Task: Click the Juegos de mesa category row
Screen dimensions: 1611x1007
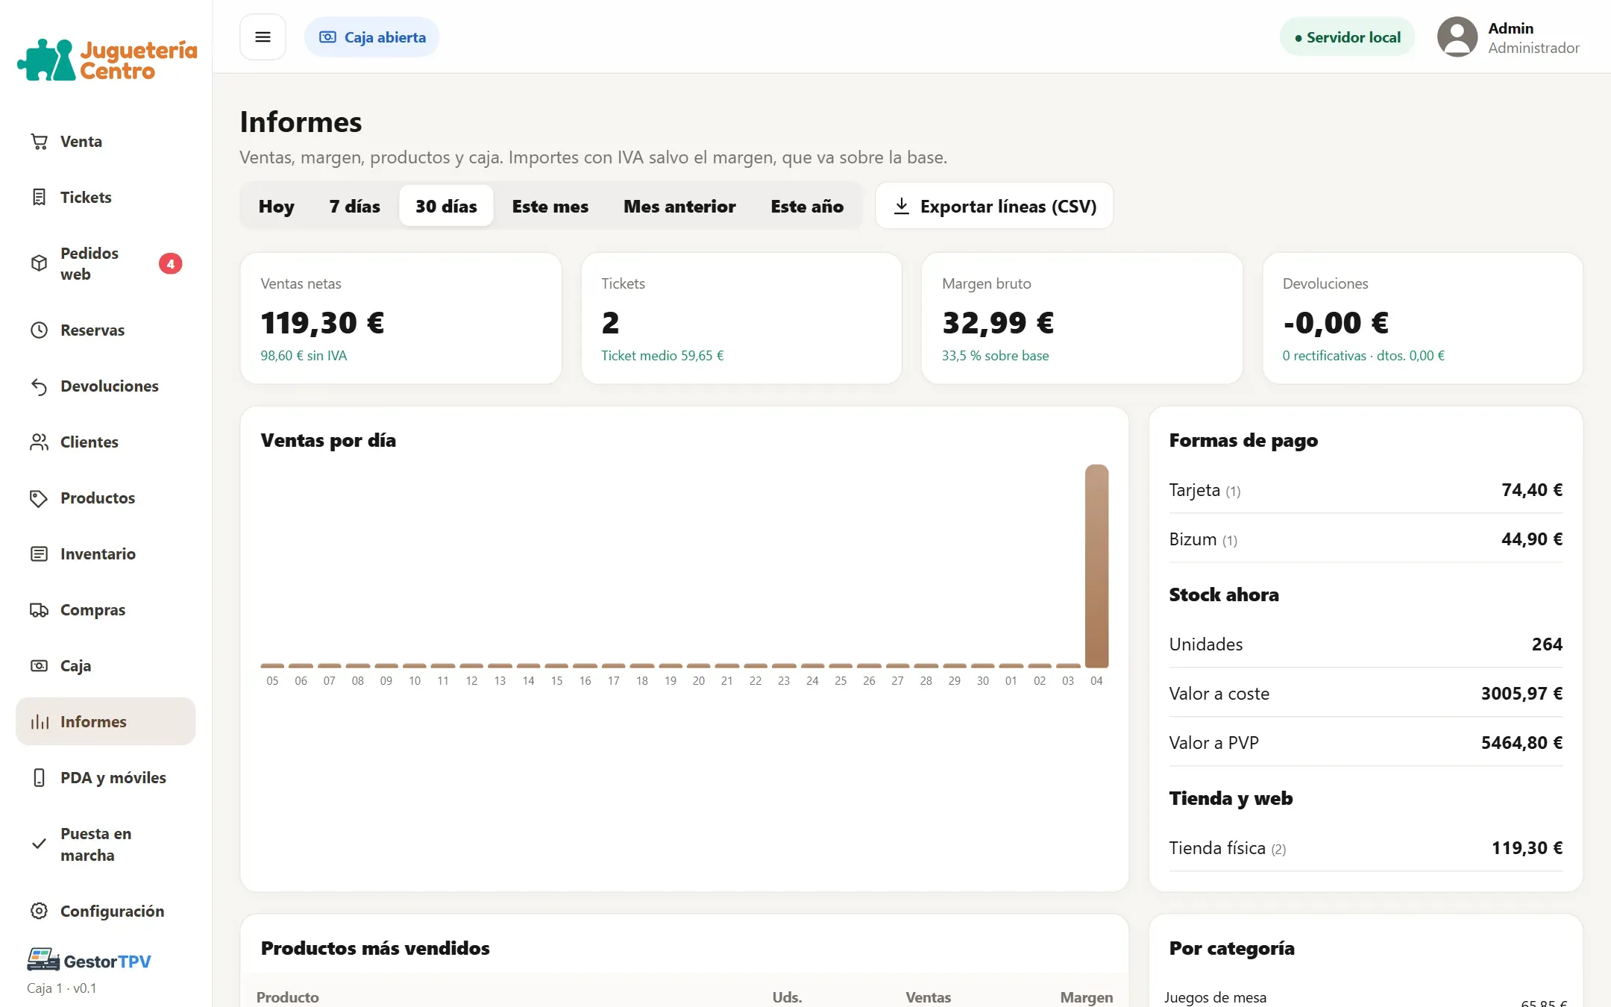Action: coord(1366,999)
